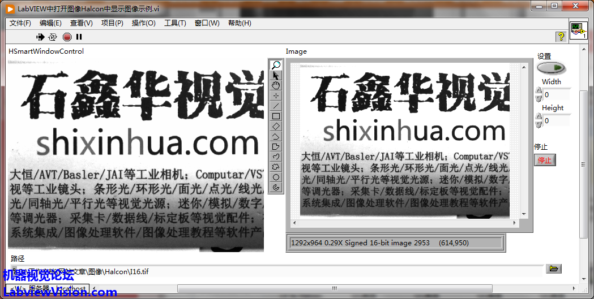This screenshot has height=299, width=594.
Task: Select the Zoom magnifier tool
Action: tap(276, 65)
